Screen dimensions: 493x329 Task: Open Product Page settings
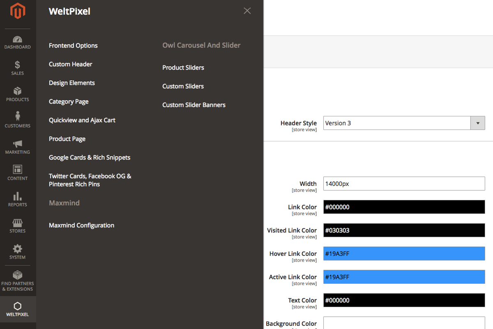[67, 139]
